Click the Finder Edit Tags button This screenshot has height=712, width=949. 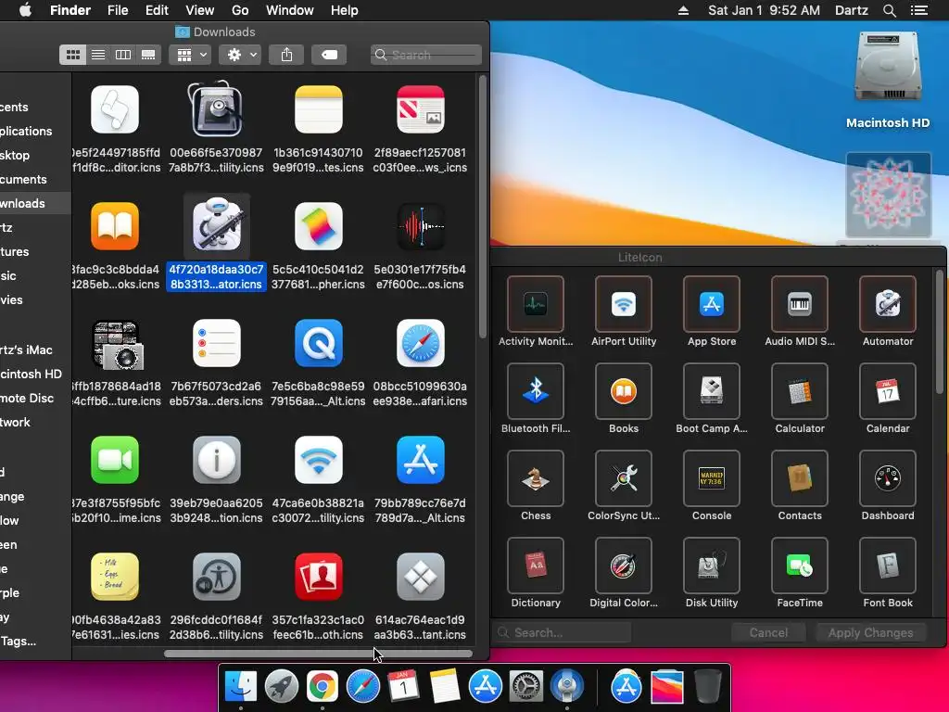tap(329, 55)
